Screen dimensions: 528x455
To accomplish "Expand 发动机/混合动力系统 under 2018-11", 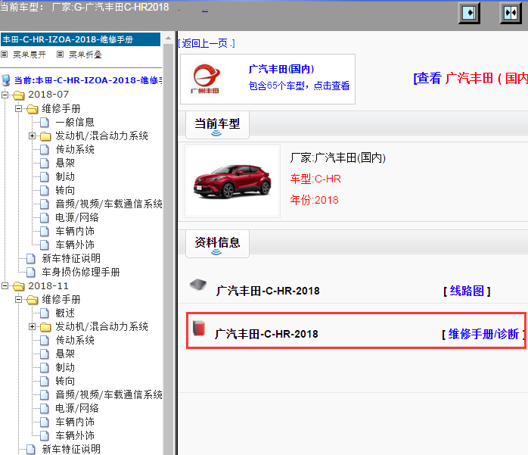I will pyautogui.click(x=32, y=326).
